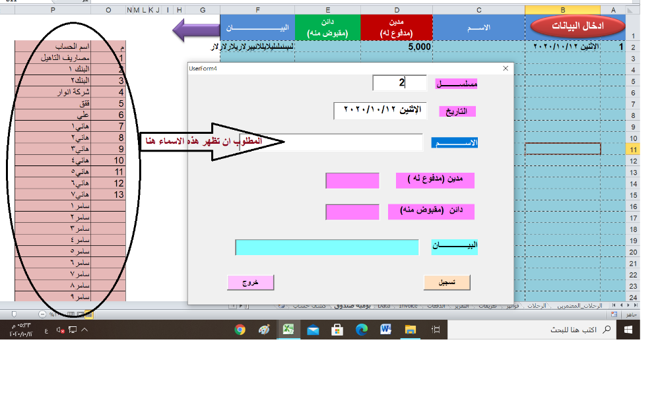
Task: Select column B header
Action: point(562,10)
